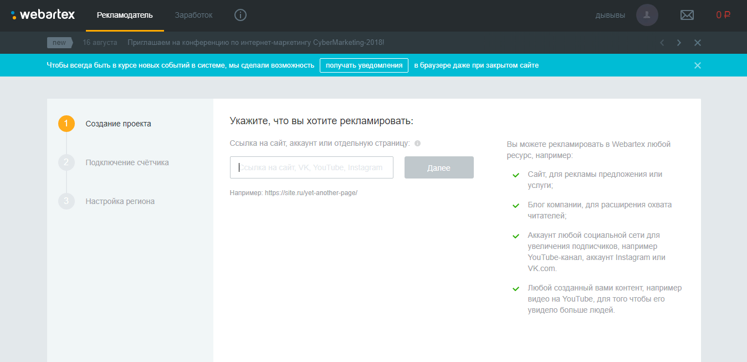Open the user profile avatar
The height and width of the screenshot is (362, 747).
click(647, 15)
